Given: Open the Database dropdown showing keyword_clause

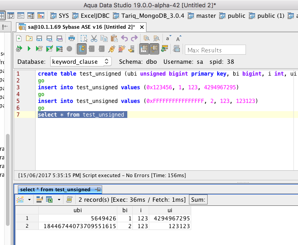Looking at the screenshot, I should click(x=81, y=61).
